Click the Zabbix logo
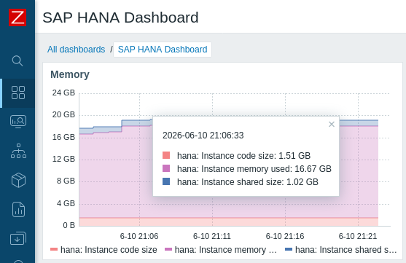 tap(17, 17)
